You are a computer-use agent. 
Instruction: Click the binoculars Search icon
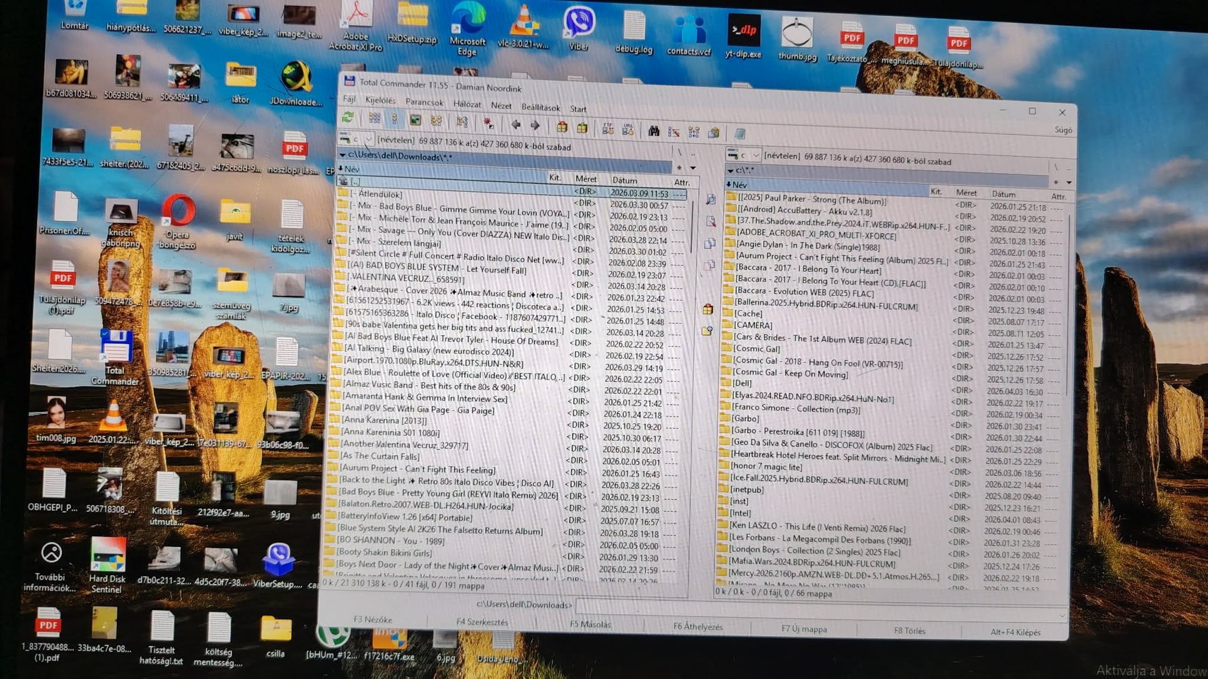click(x=653, y=131)
